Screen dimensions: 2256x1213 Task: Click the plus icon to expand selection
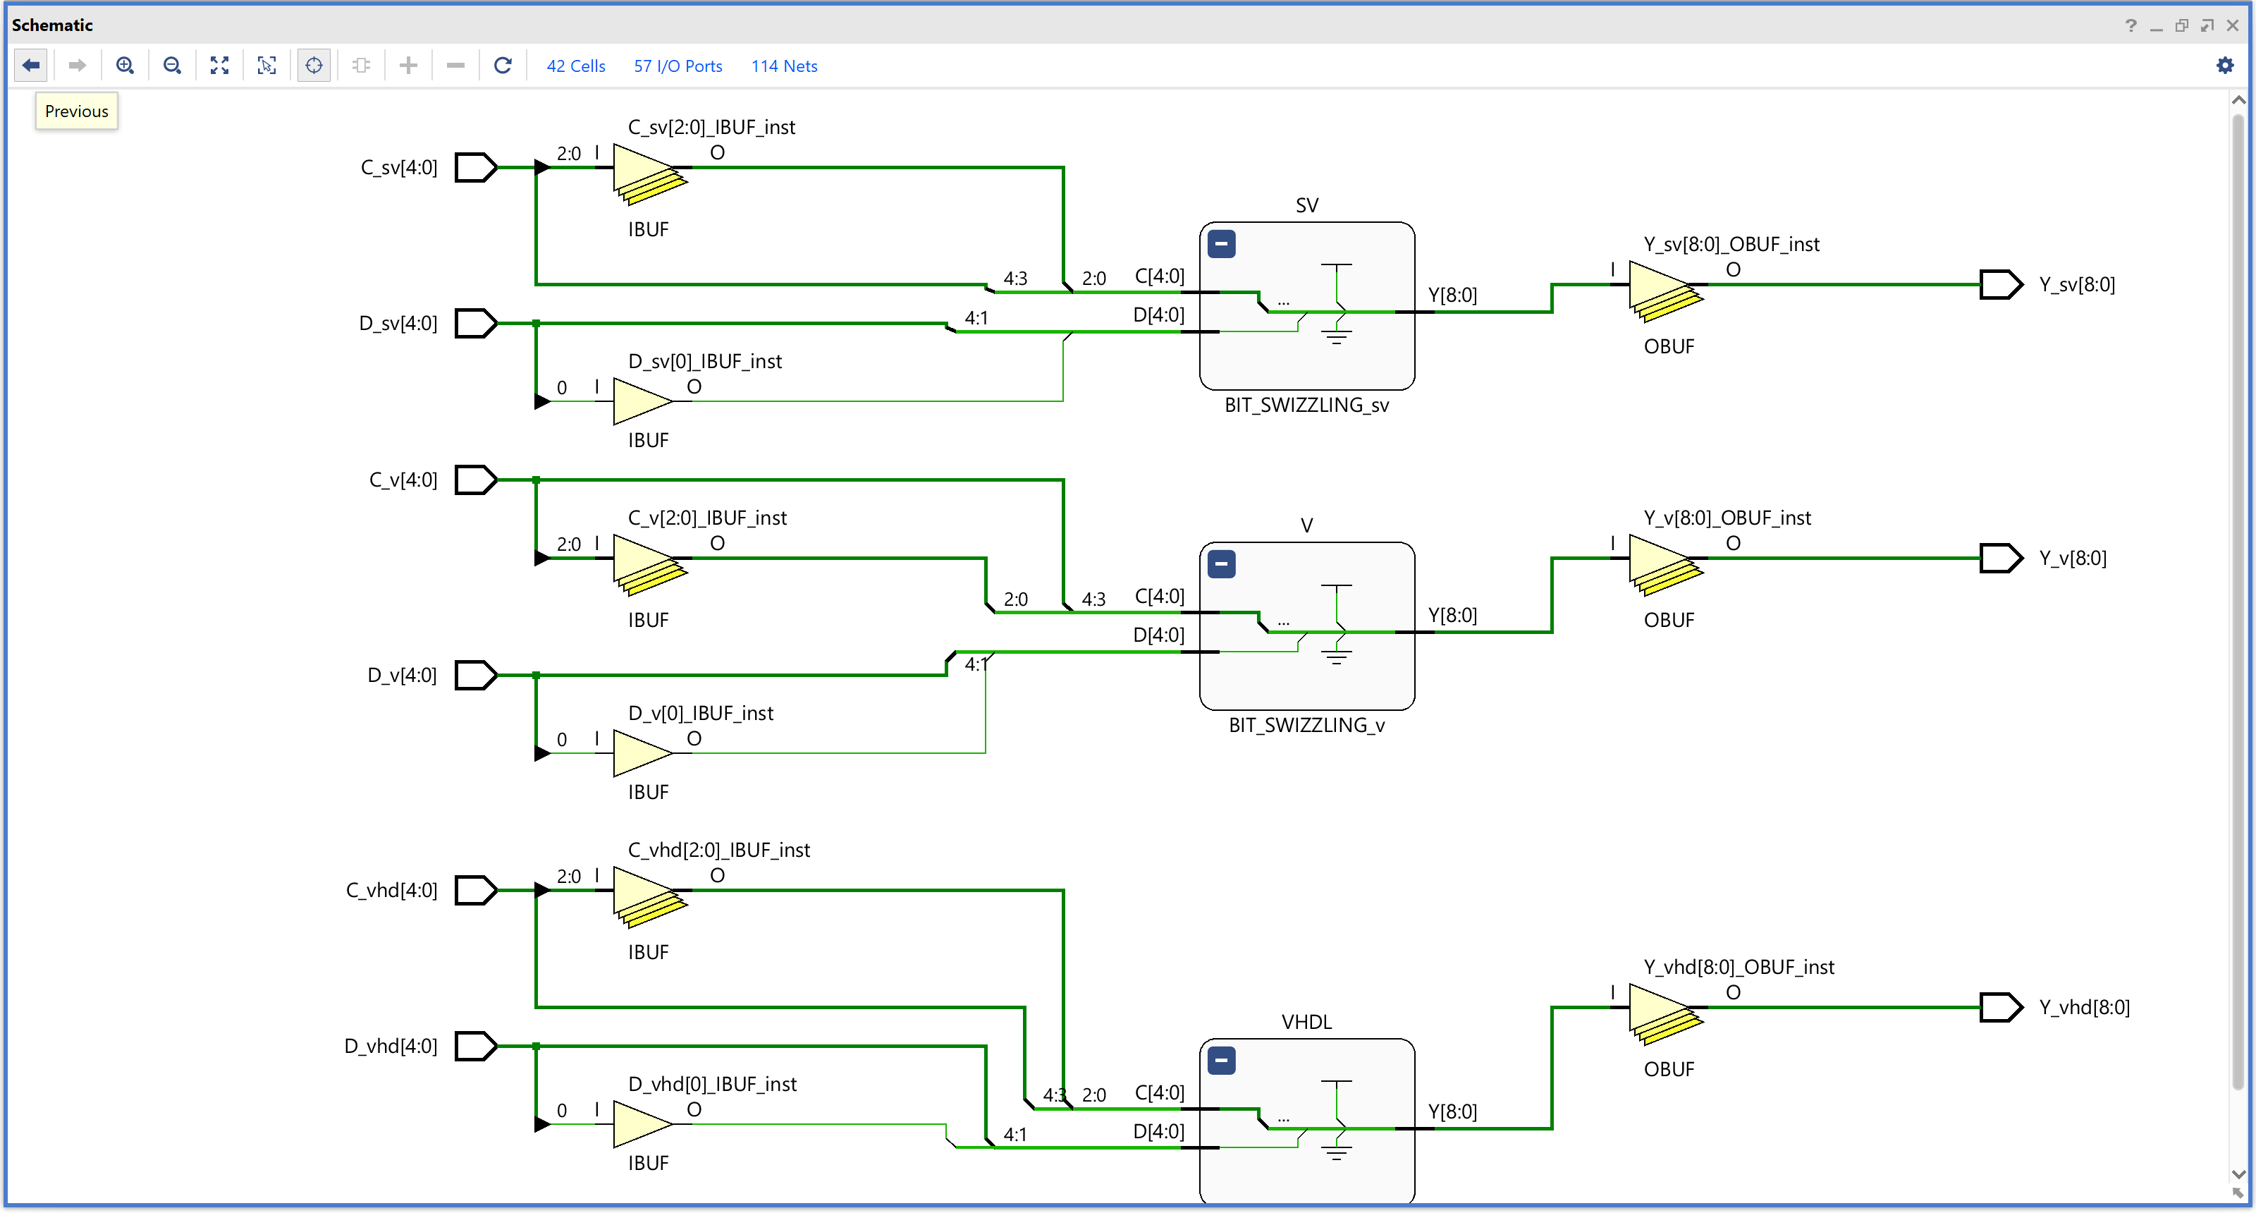[x=408, y=66]
